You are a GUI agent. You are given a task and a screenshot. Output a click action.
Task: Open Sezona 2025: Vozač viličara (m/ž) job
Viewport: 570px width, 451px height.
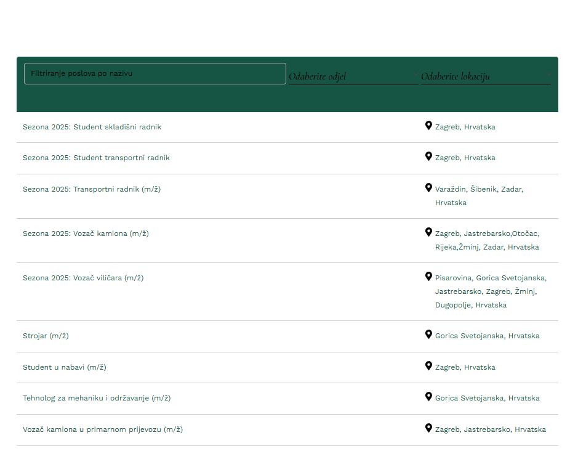(x=83, y=278)
